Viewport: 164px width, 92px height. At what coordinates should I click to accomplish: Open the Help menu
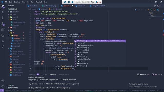45,2
